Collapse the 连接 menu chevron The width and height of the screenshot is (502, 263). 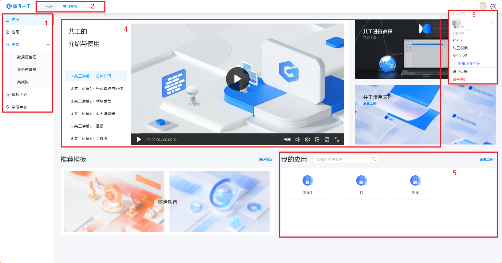[48, 45]
